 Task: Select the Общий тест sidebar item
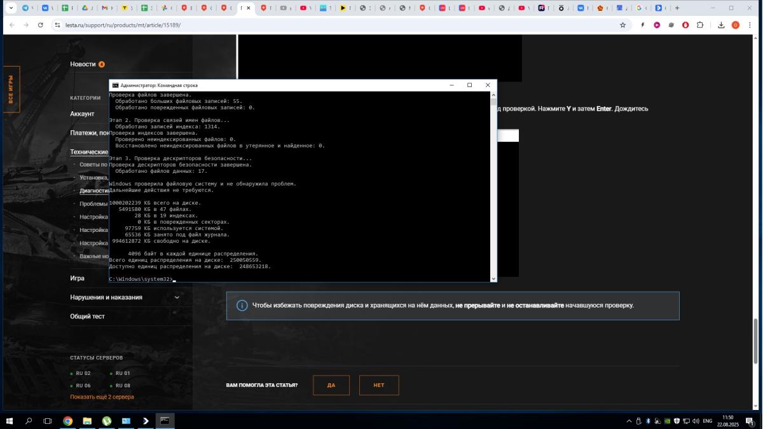click(88, 317)
